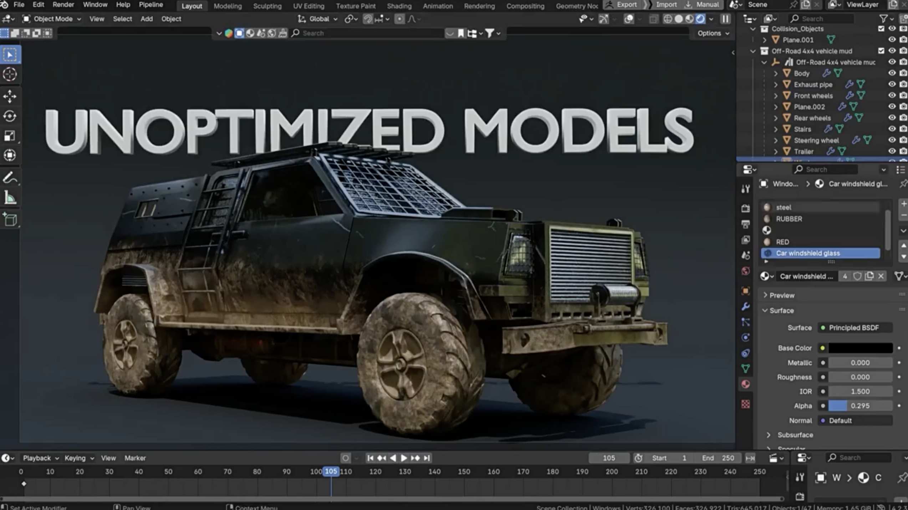
Task: Select the Rotate tool
Action: point(10,116)
